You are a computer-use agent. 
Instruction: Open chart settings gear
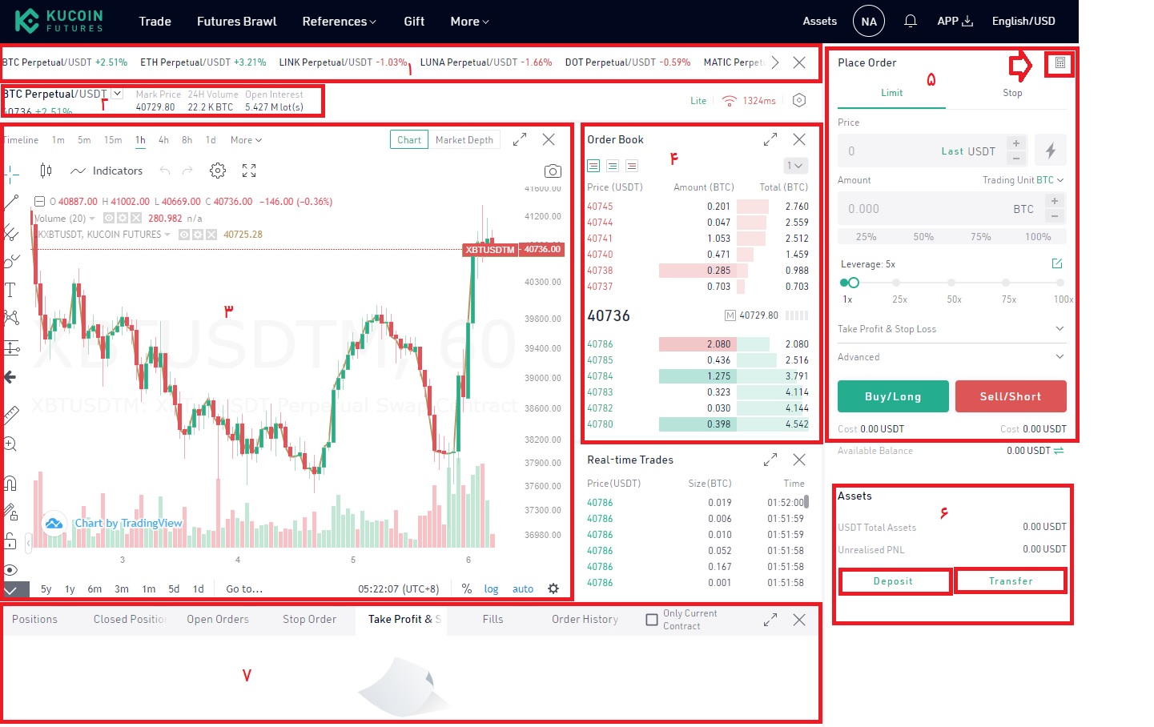click(217, 171)
